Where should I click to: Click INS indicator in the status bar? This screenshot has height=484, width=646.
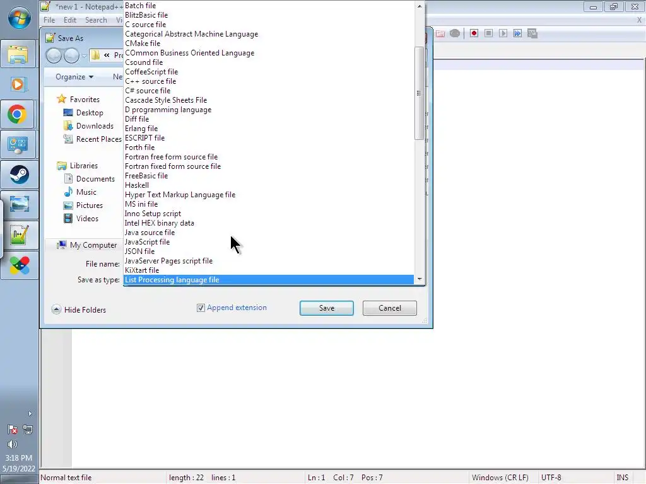click(622, 478)
